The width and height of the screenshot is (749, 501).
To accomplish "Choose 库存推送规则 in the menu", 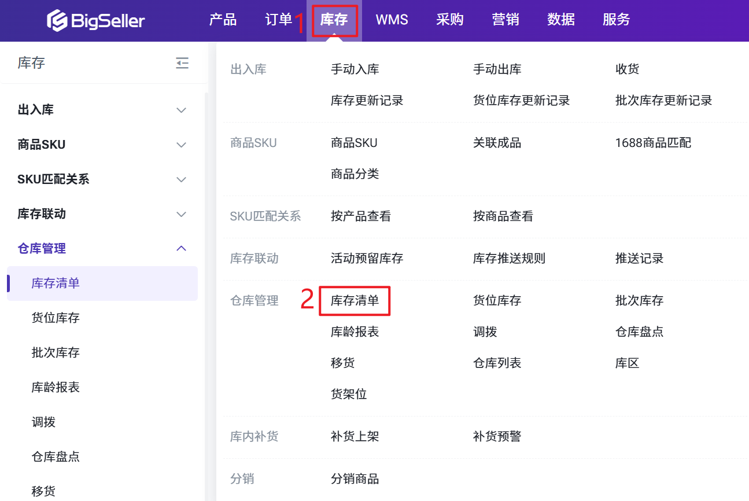I will click(x=509, y=259).
